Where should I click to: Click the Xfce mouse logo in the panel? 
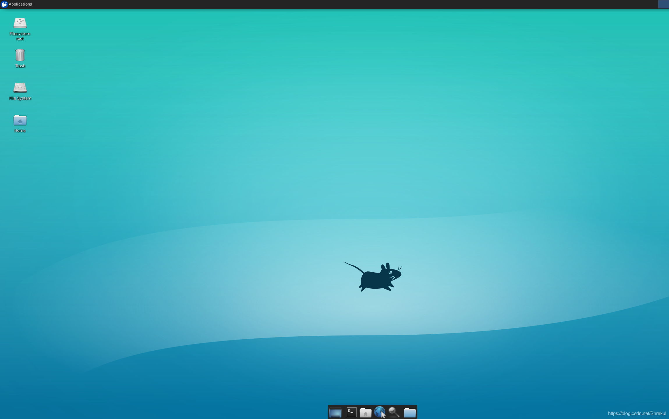pos(4,4)
